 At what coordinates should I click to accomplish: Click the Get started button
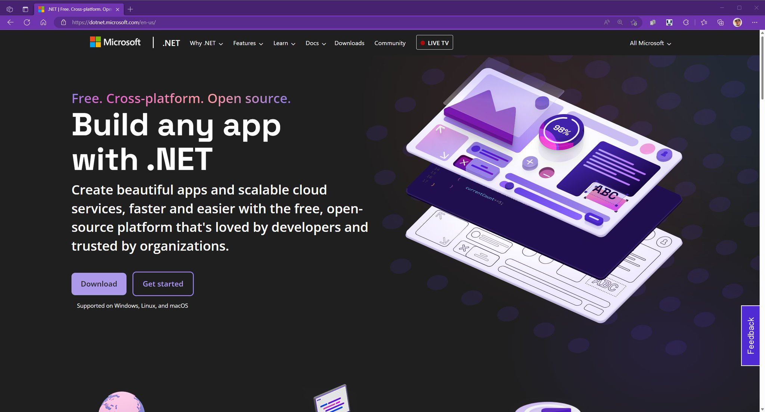point(163,284)
